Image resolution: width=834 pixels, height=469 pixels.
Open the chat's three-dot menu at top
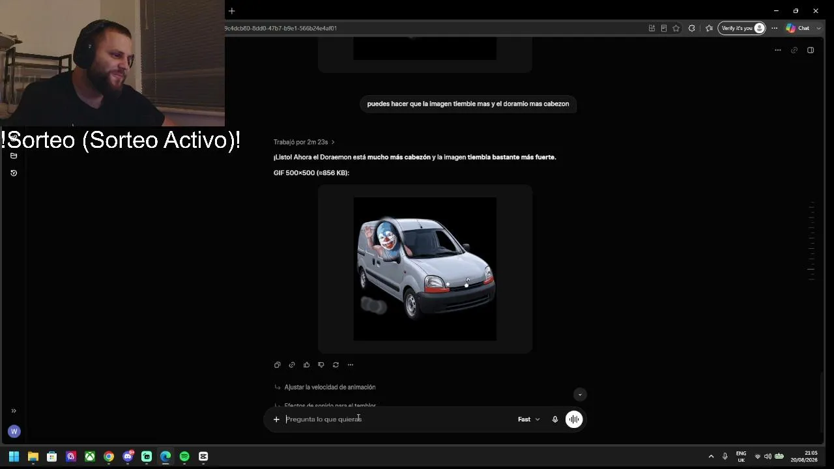(x=778, y=50)
